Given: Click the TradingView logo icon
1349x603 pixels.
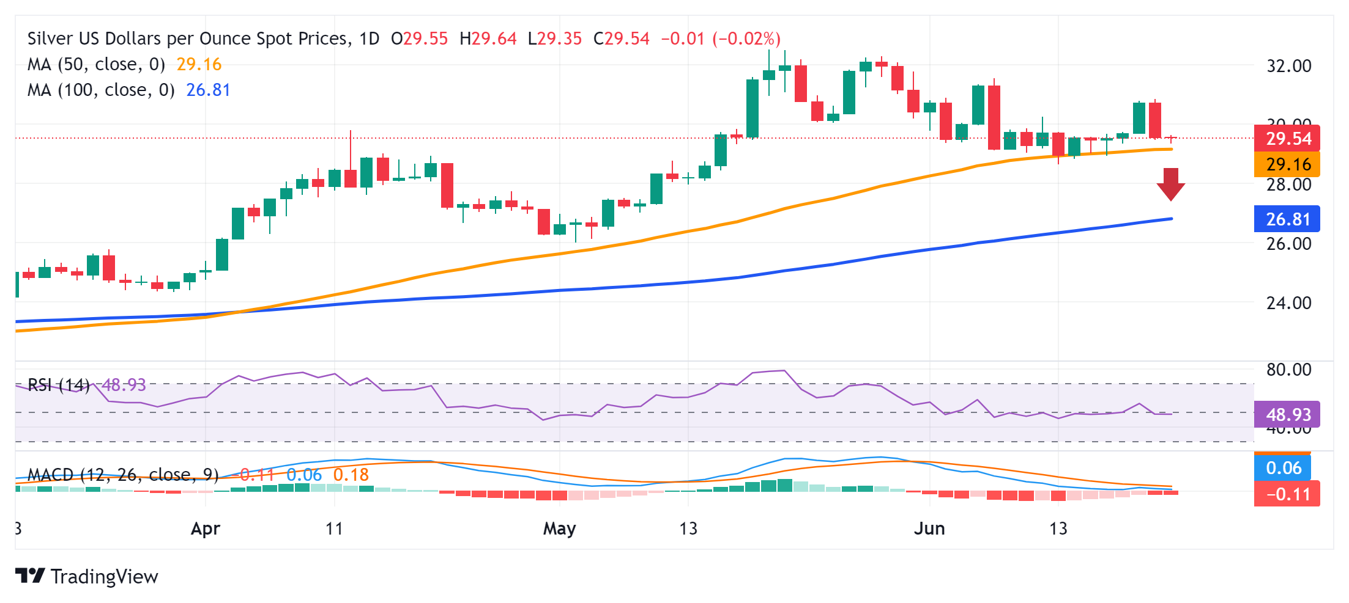Looking at the screenshot, I should point(29,576).
